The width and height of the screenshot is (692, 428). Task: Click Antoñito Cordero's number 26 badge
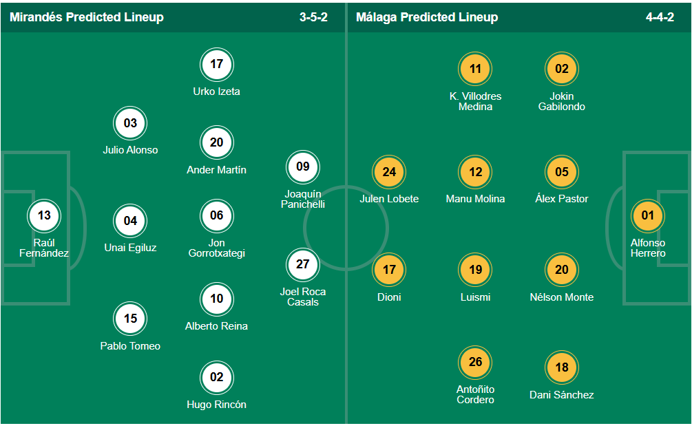pos(475,363)
